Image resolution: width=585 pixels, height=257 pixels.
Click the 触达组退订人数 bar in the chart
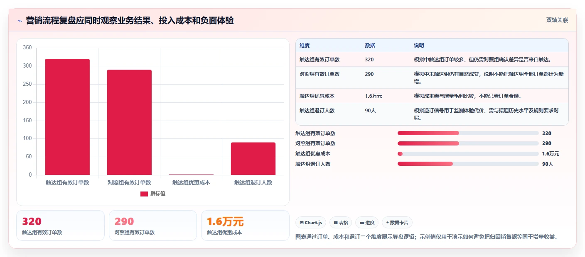(x=253, y=159)
